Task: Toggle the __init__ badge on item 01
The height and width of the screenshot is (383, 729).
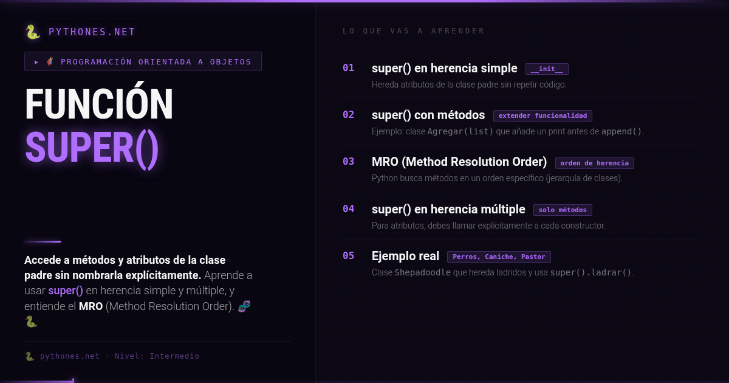Action: pos(546,69)
